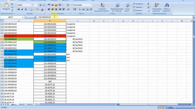Toggle Align Text Left
Viewport: 195px width, 109px height.
(49, 9)
